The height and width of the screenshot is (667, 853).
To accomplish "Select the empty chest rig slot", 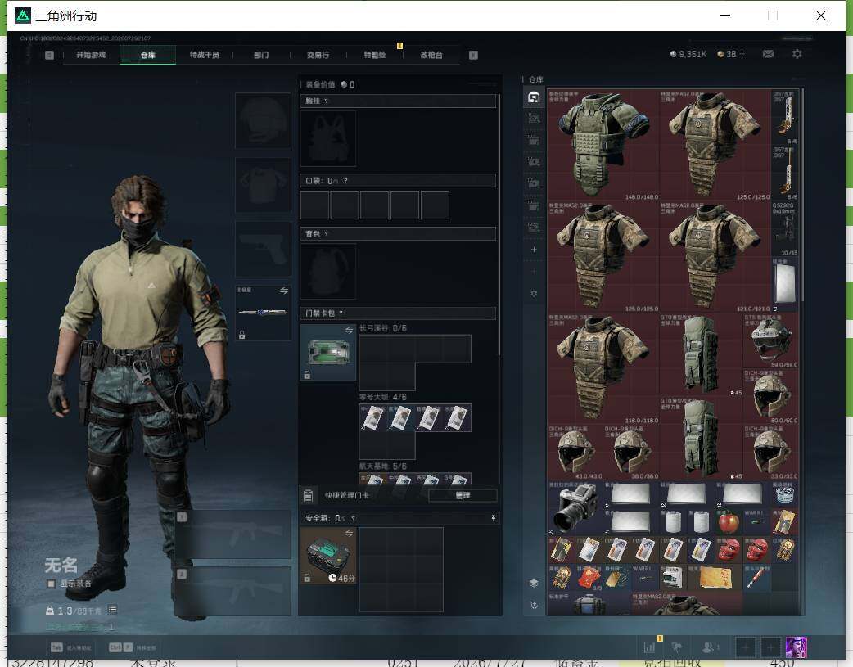I will click(328, 139).
